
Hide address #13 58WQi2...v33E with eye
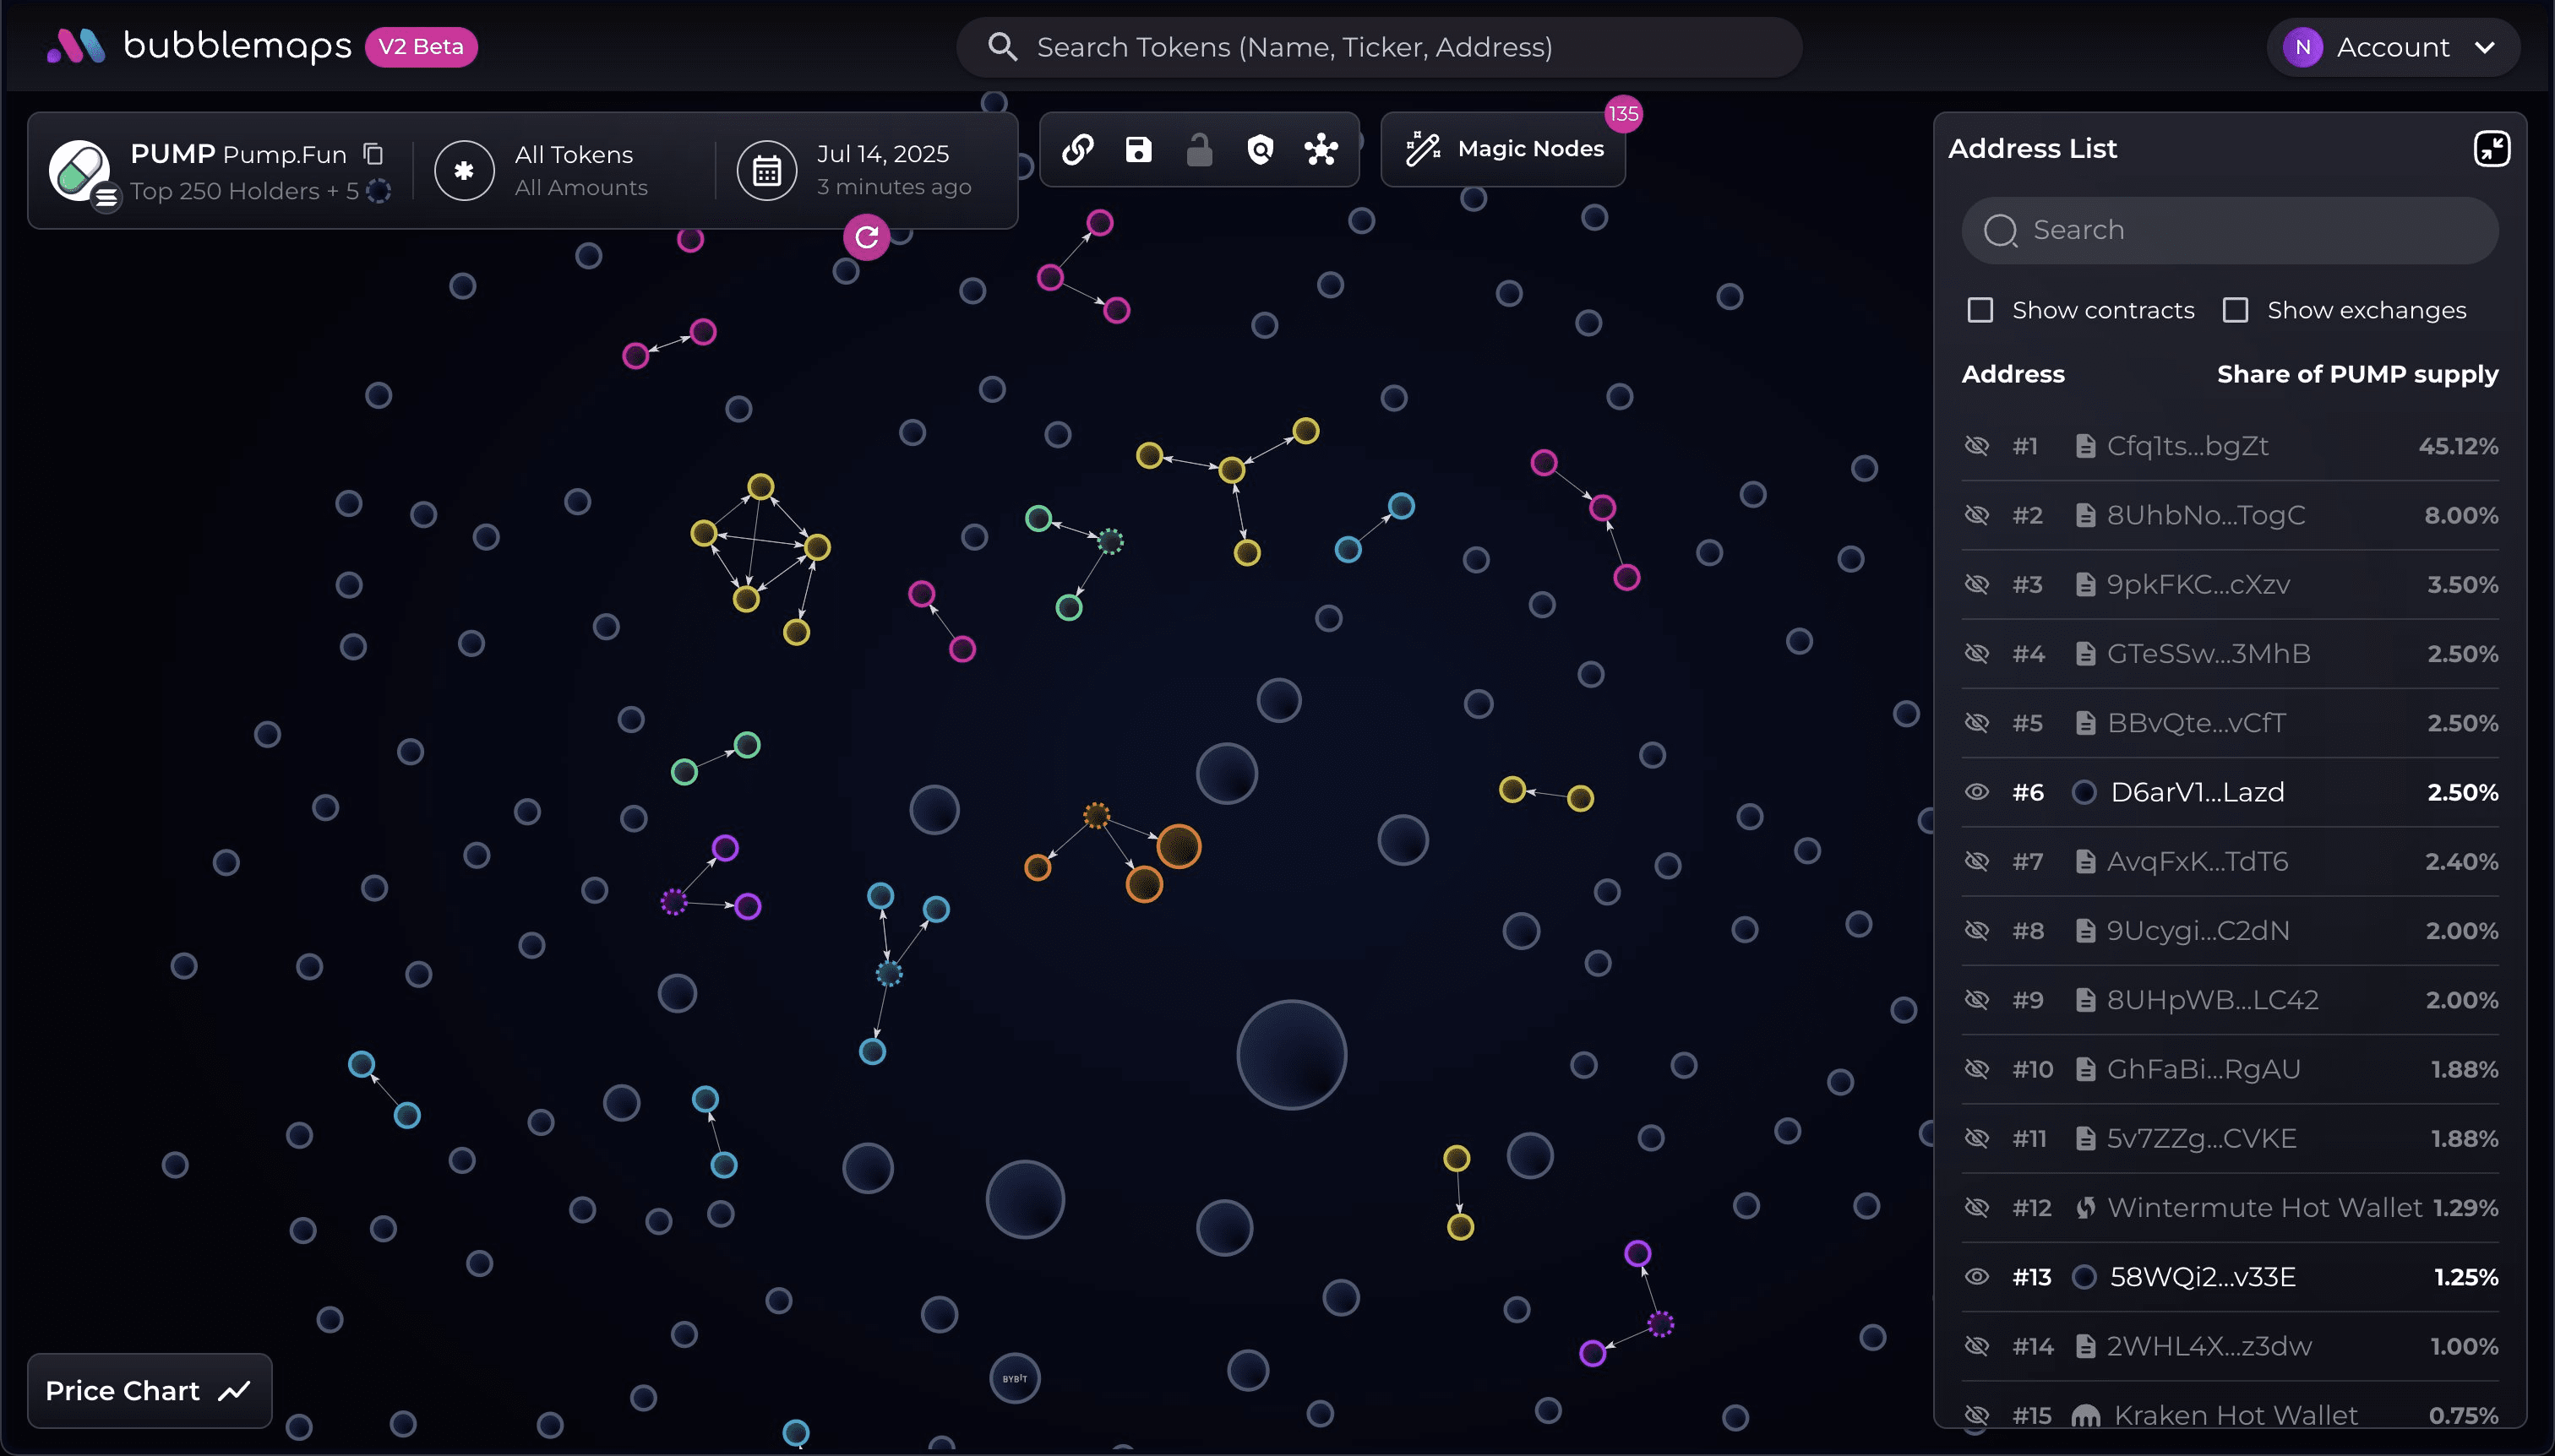pyautogui.click(x=1977, y=1277)
